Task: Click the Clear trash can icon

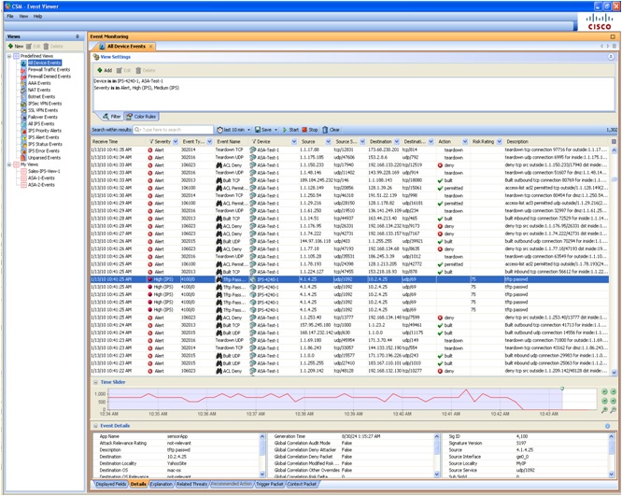Action: tap(325, 130)
